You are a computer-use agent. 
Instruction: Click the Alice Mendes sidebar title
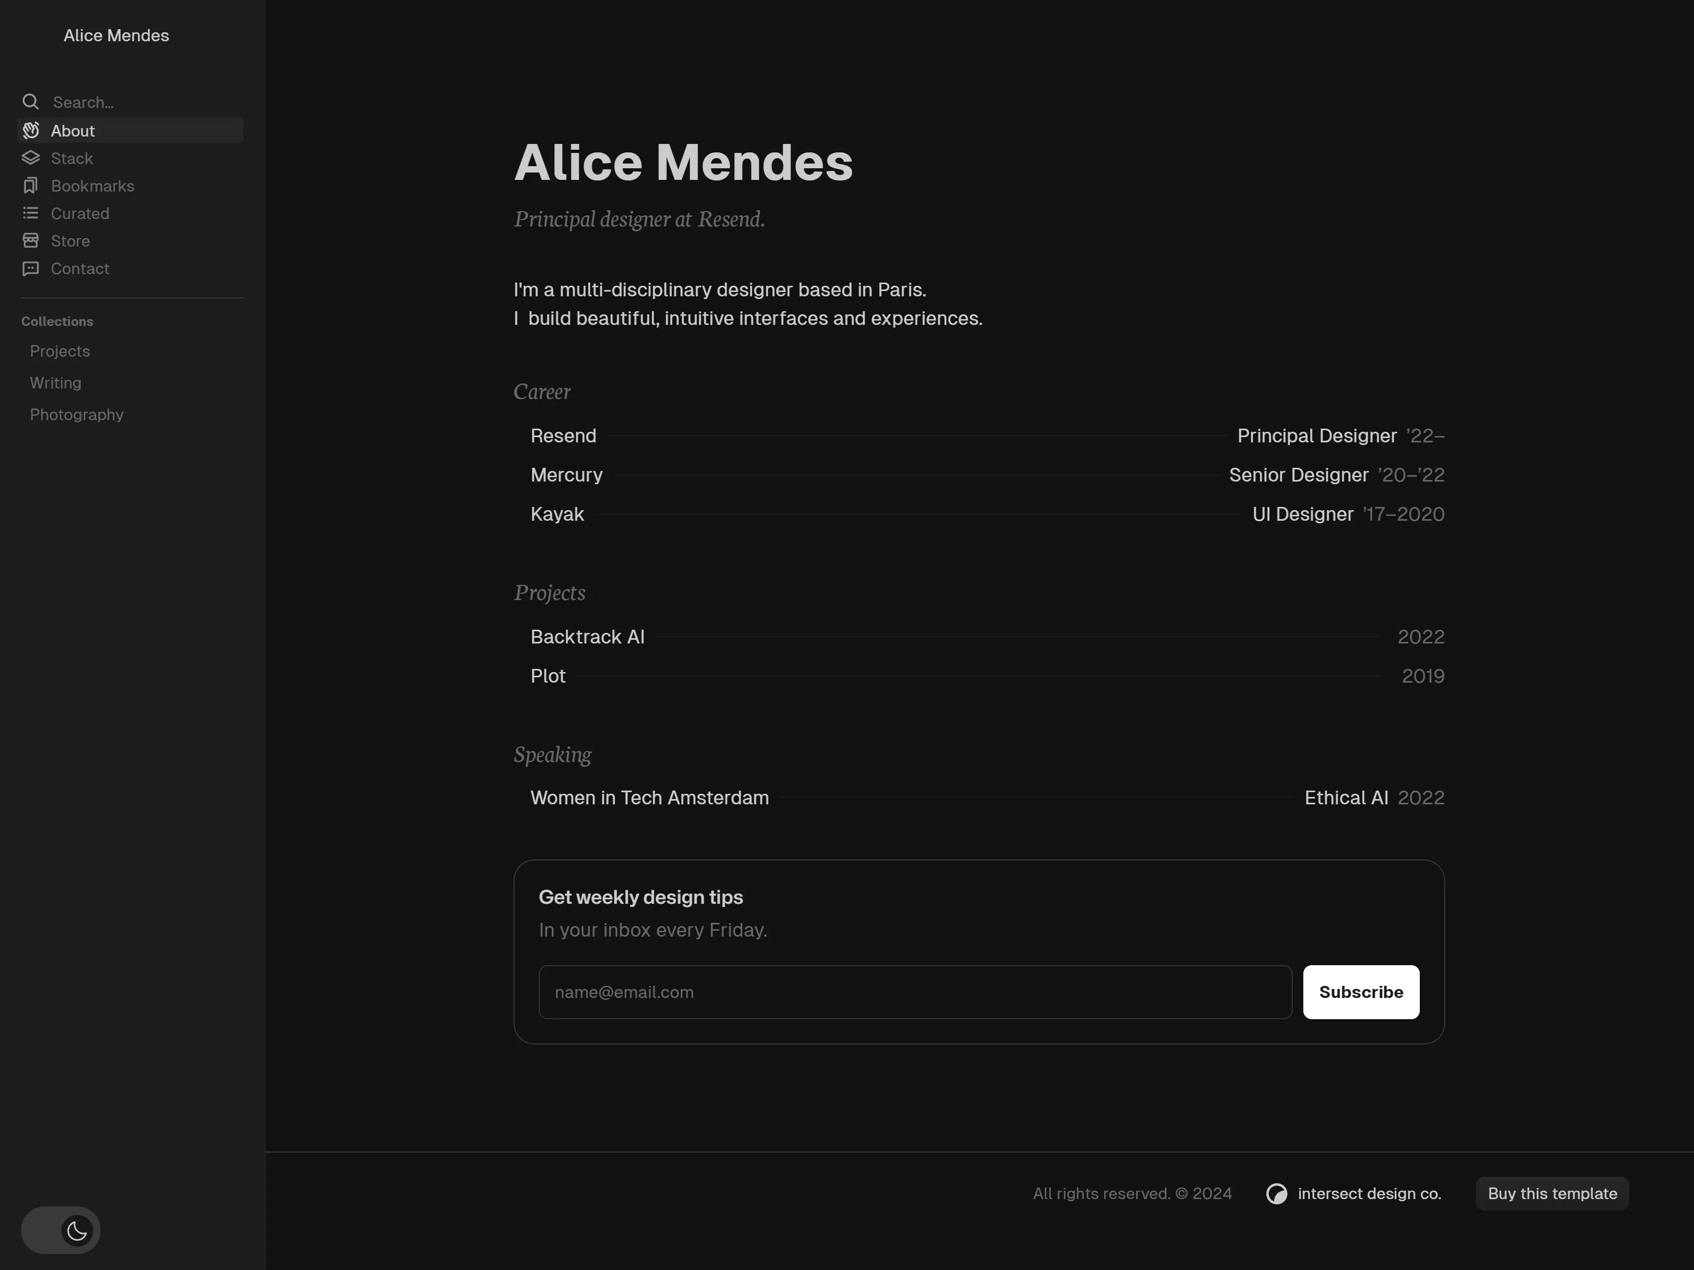pos(116,36)
